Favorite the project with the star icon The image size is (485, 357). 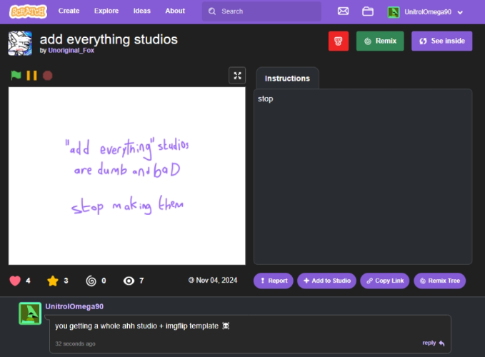52,281
